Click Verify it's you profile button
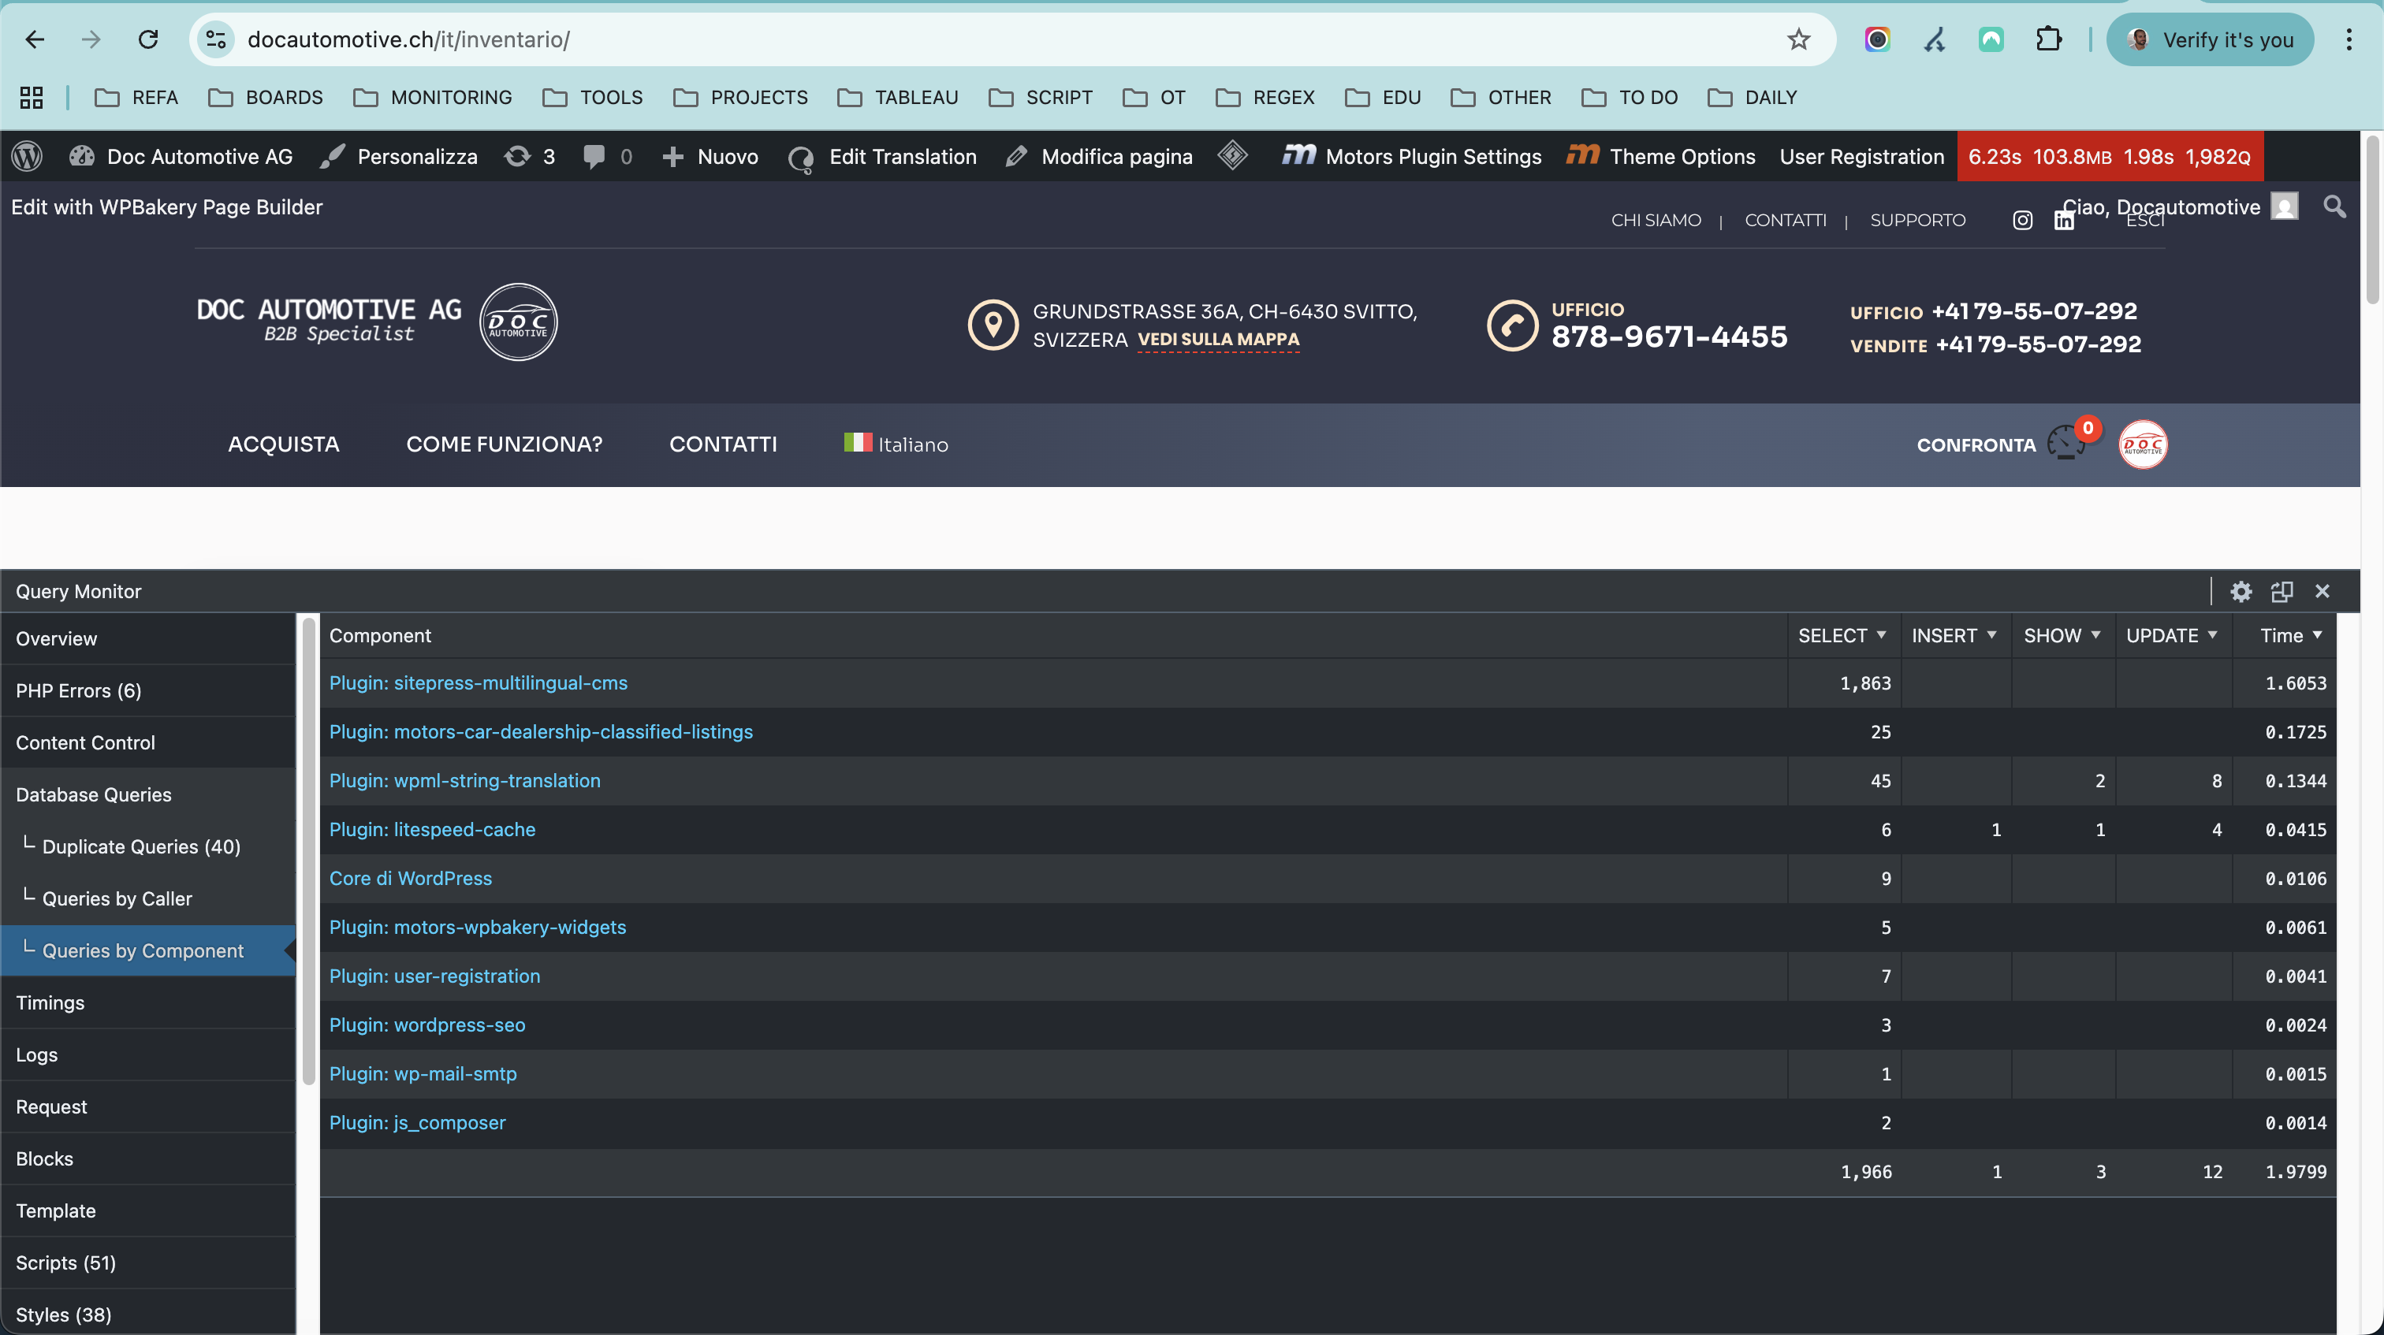 (x=2210, y=39)
